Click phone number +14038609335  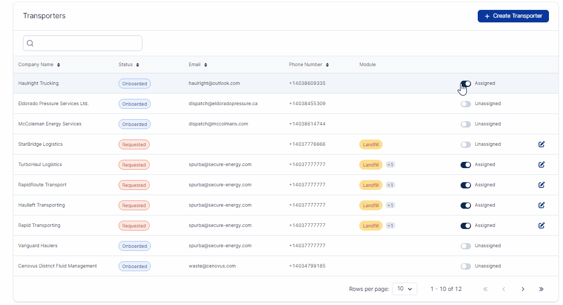(307, 83)
